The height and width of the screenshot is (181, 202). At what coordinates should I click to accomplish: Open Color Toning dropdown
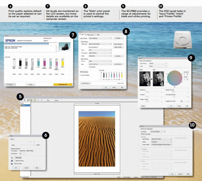coord(158,63)
